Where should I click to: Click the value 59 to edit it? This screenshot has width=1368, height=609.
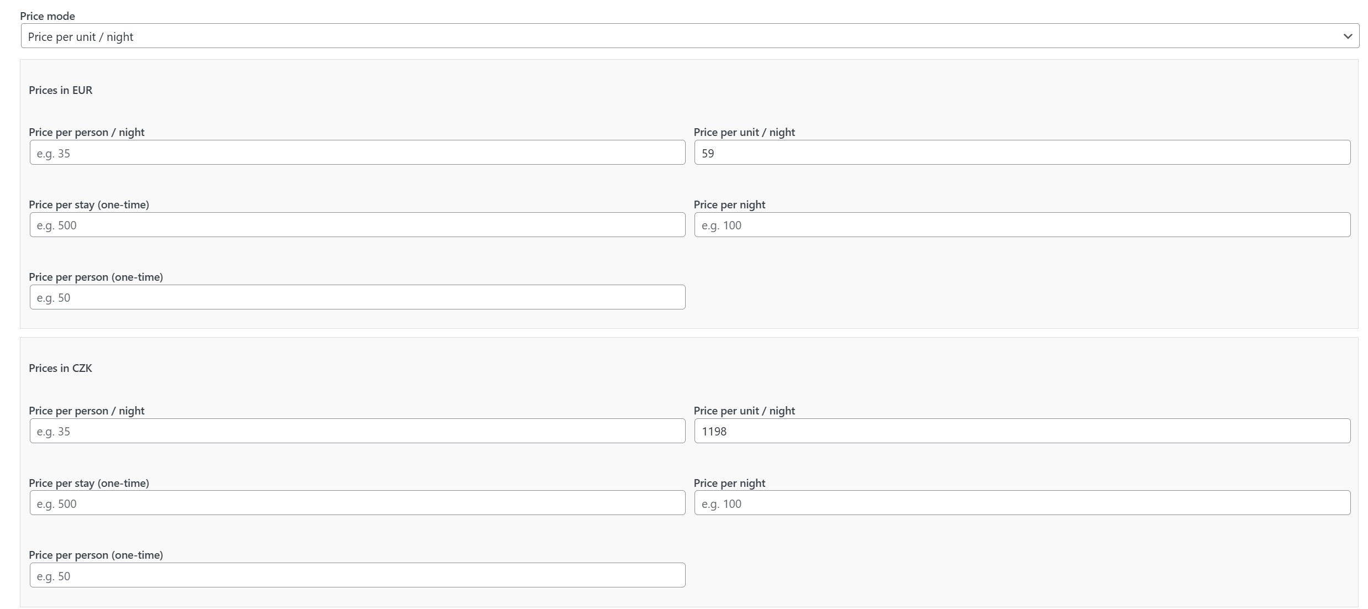point(708,153)
